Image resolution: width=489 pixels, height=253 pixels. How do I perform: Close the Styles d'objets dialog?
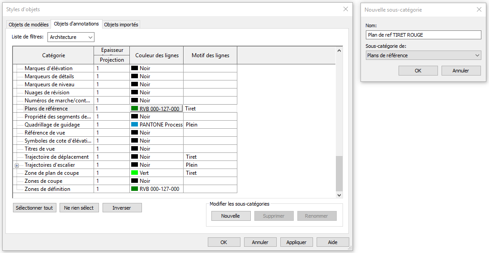coord(345,9)
